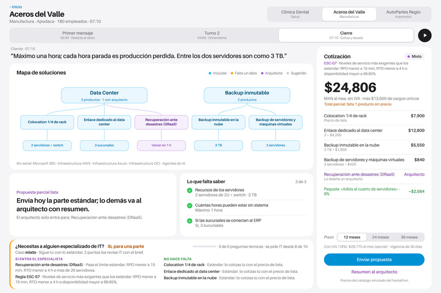The image size is (441, 293).
Task: Click check icon for 'Cuántas horas pueden estar sin sistema'
Action: pos(189,206)
